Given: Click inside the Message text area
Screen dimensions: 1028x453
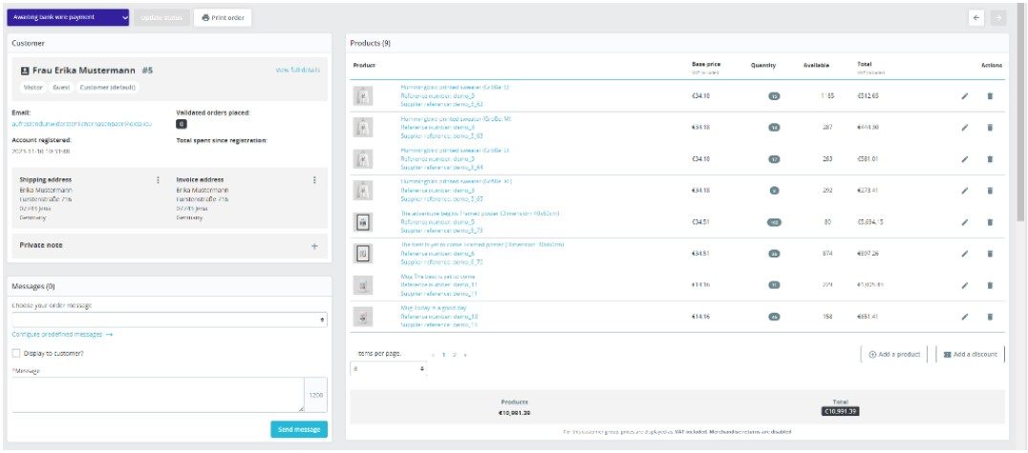Looking at the screenshot, I should pyautogui.click(x=158, y=394).
